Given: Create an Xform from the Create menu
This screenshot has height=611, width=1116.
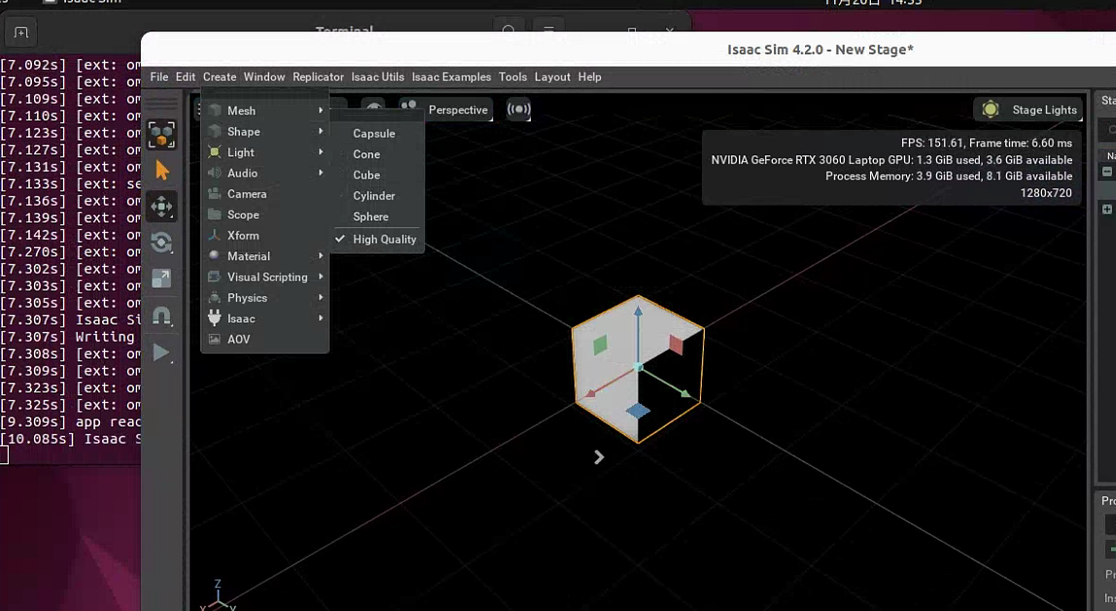Looking at the screenshot, I should [264, 235].
